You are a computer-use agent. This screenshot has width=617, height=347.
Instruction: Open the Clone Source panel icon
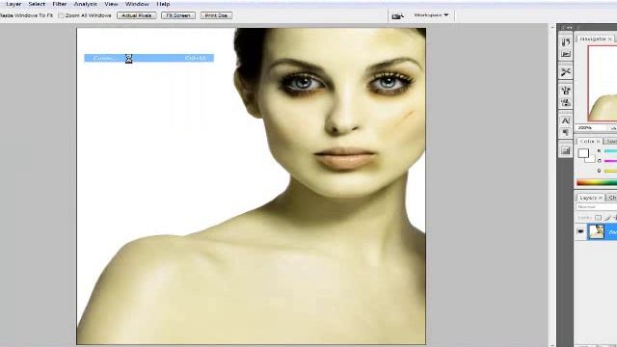click(566, 103)
